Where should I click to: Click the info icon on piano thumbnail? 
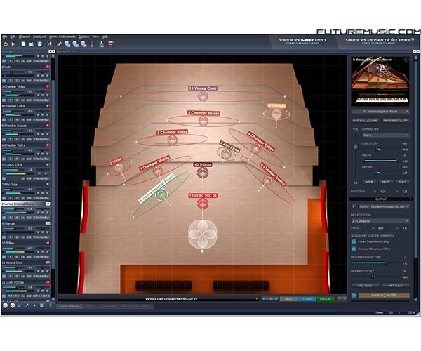[406, 60]
